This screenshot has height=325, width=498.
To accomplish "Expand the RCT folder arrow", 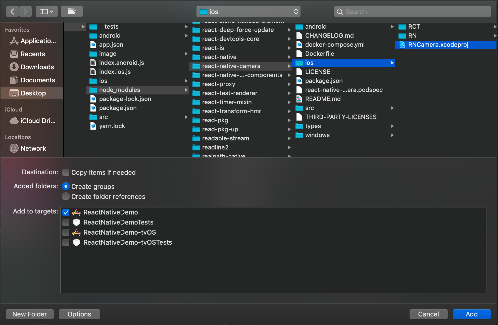I will [494, 27].
